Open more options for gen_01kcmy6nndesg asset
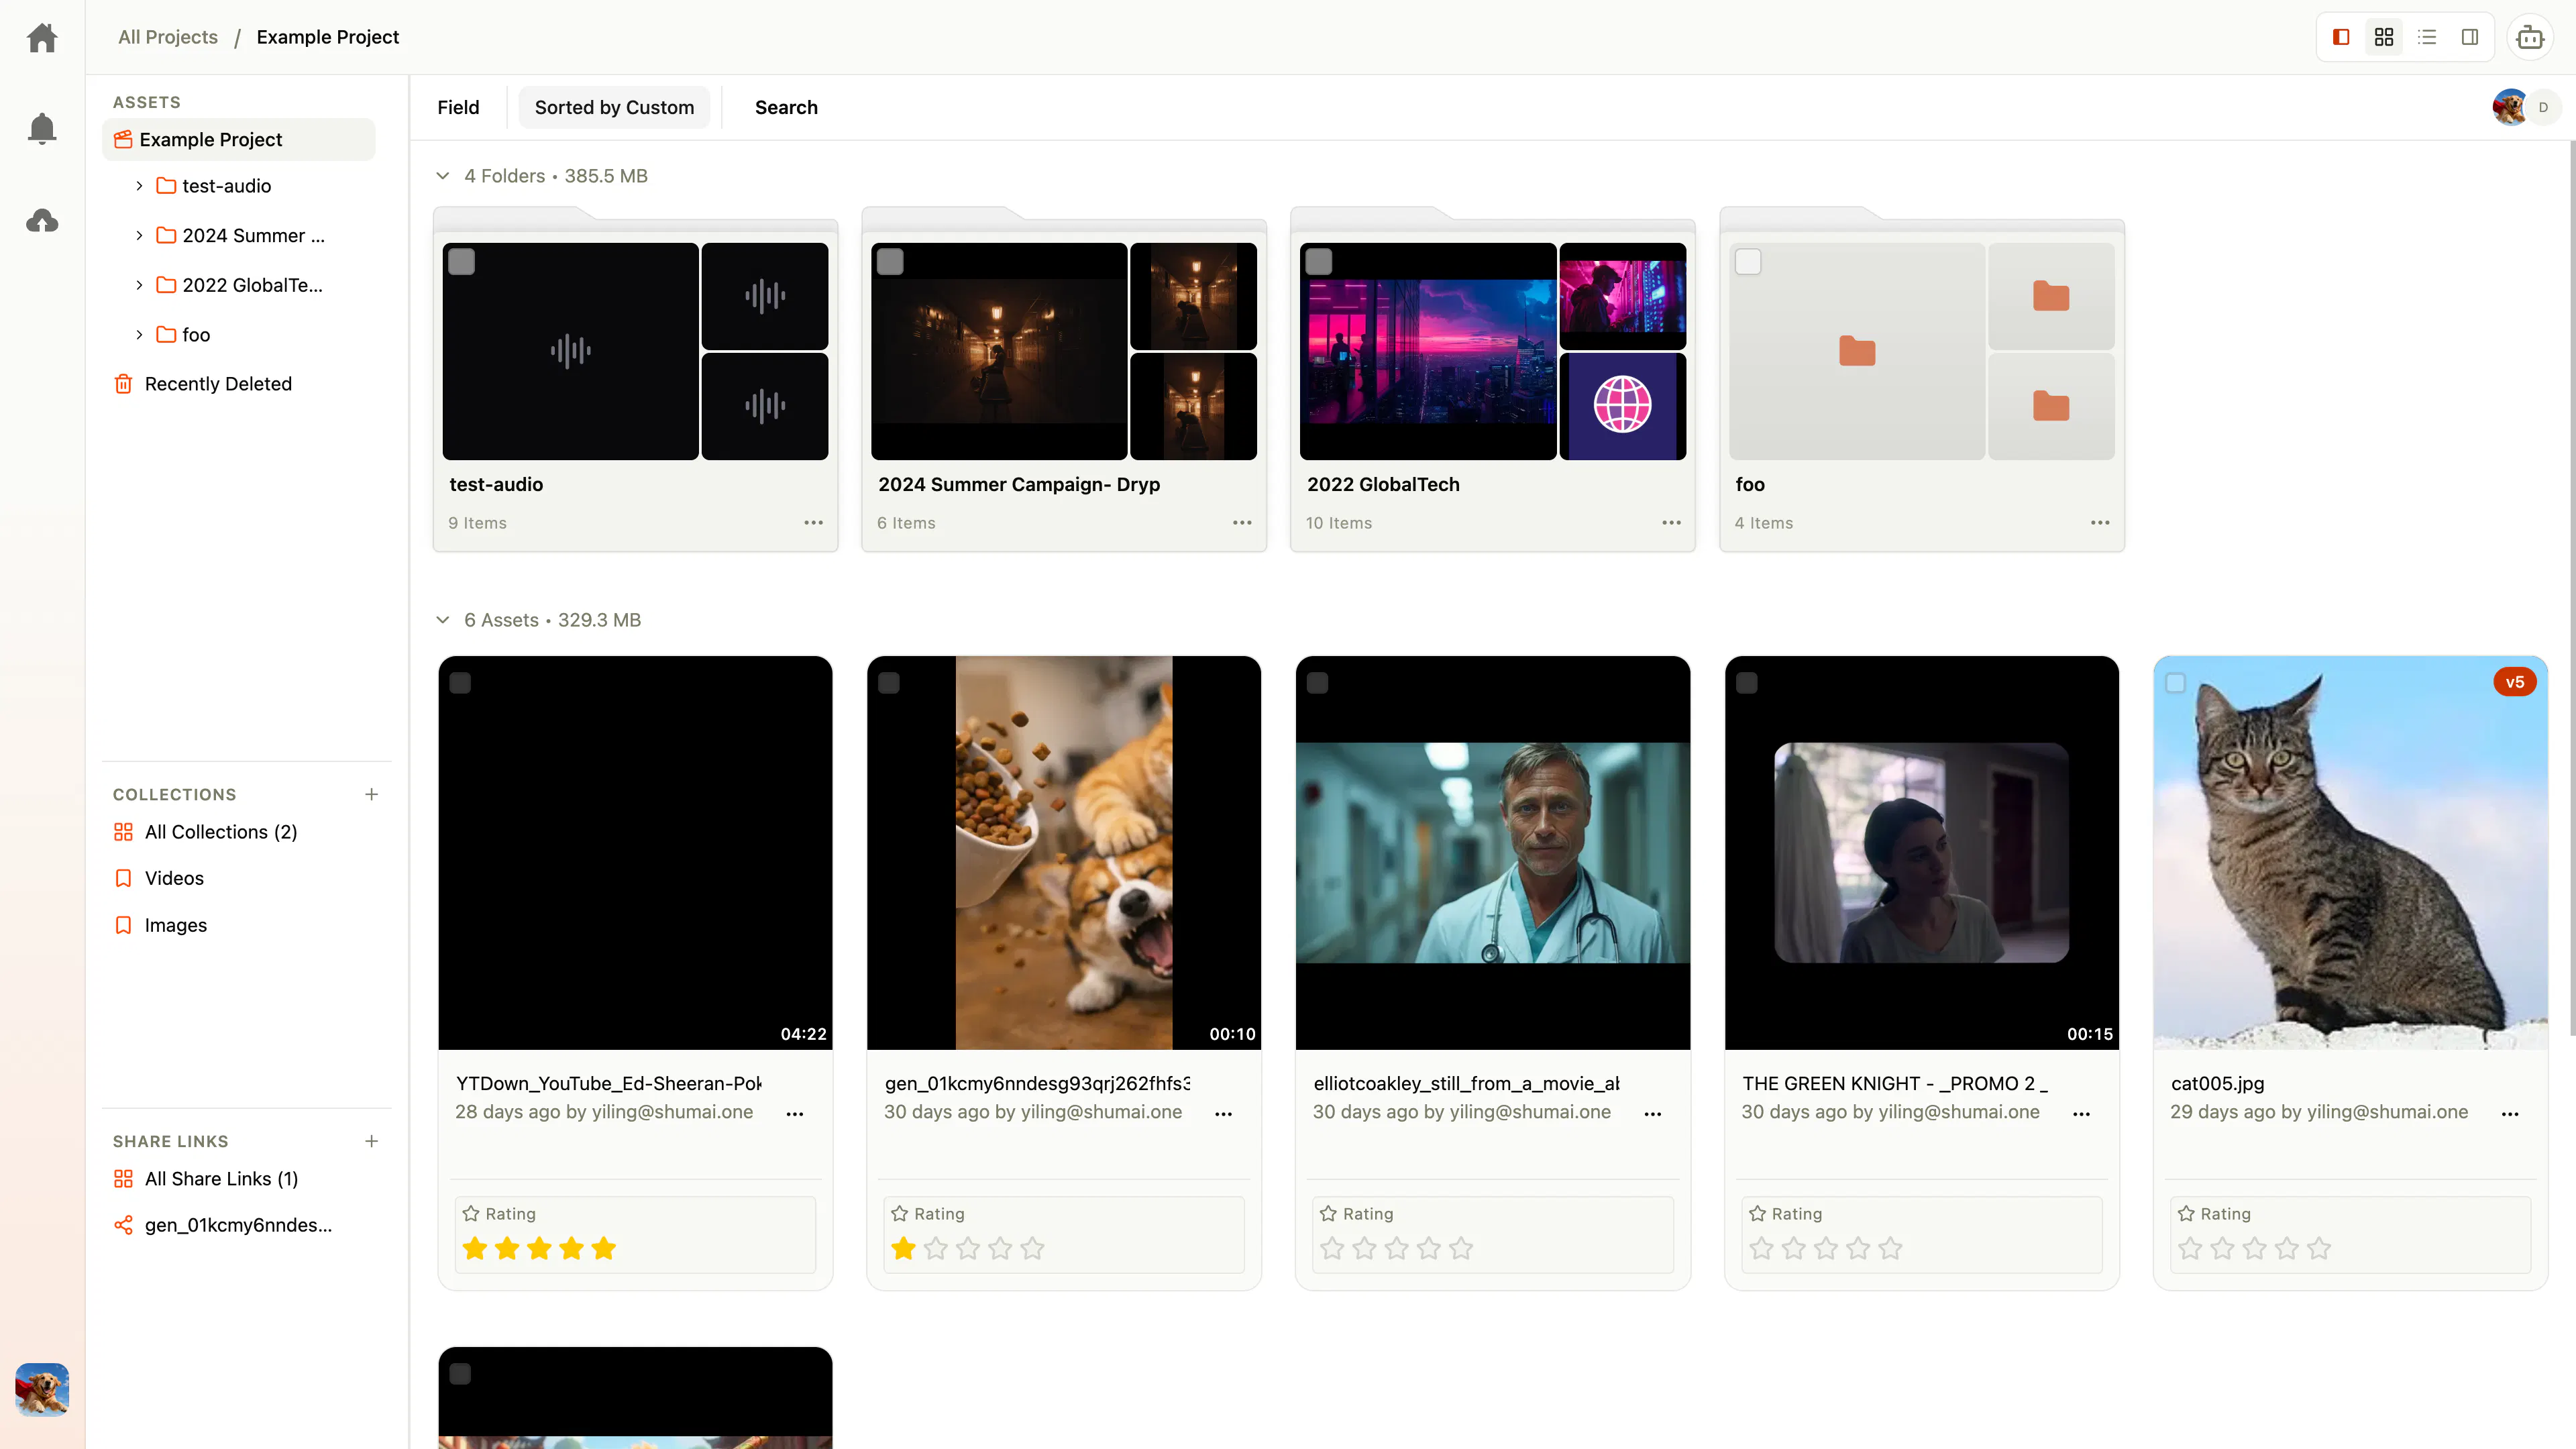 1224,1113
